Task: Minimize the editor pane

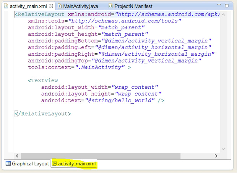Action: (219, 5)
